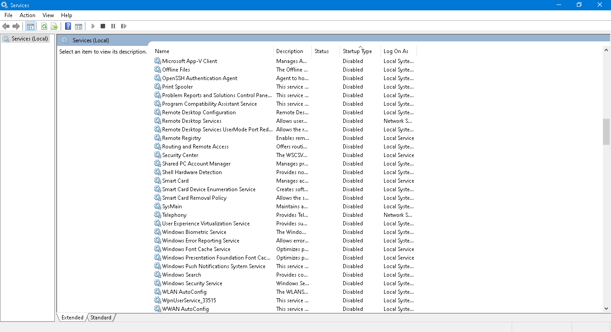Sort by the Name column header
Screen dimensions: 611x332
tap(213, 51)
